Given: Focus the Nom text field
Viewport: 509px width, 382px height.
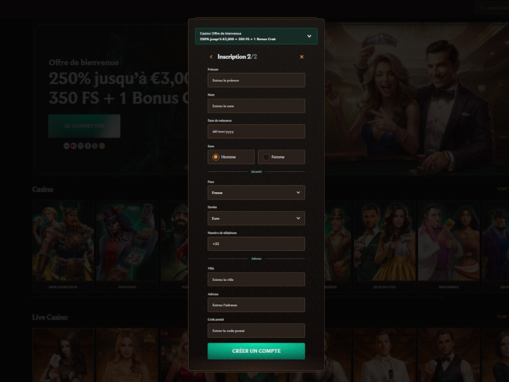Looking at the screenshot, I should tap(256, 106).
